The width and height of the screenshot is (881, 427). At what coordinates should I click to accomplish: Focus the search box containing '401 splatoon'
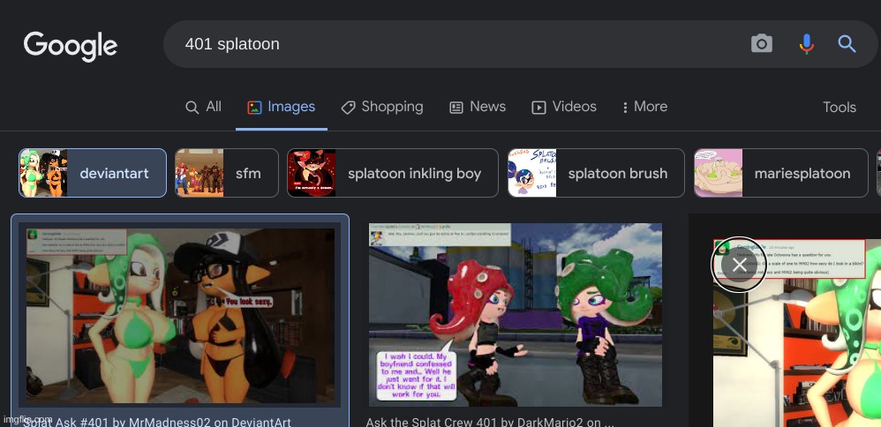tap(520, 44)
